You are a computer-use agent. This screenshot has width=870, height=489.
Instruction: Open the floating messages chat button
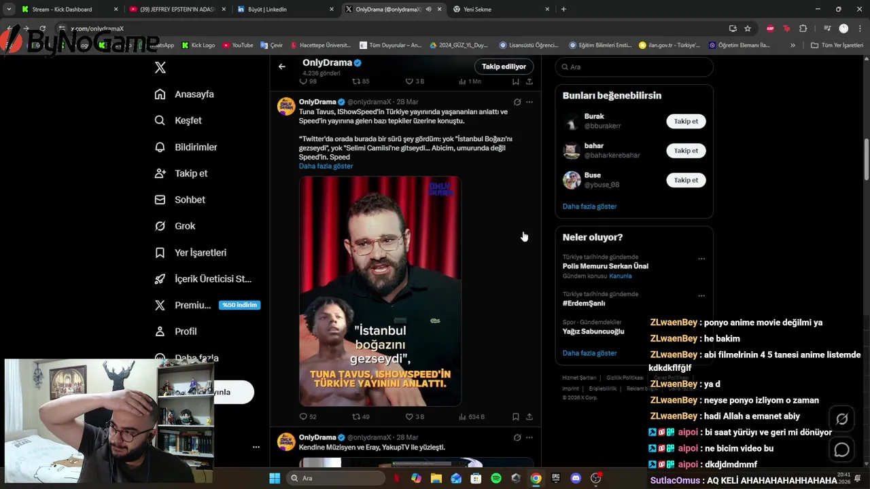point(841,450)
